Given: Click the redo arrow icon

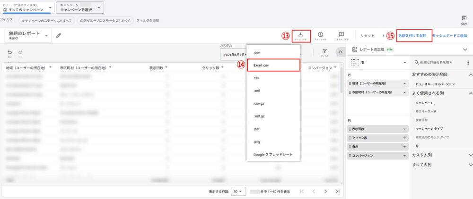Looking at the screenshot, I should pos(20,53).
